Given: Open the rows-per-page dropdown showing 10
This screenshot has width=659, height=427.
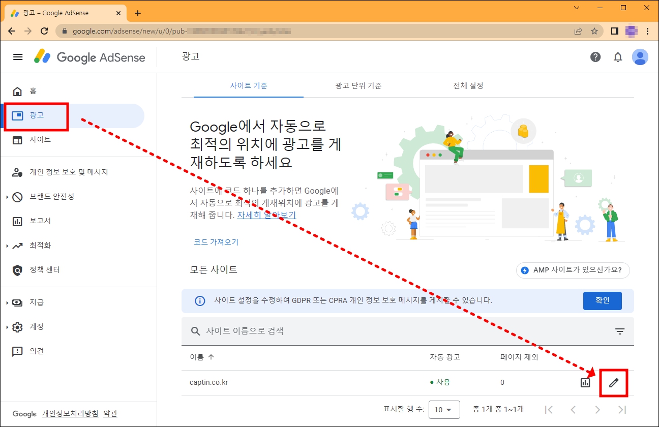Looking at the screenshot, I should (444, 410).
